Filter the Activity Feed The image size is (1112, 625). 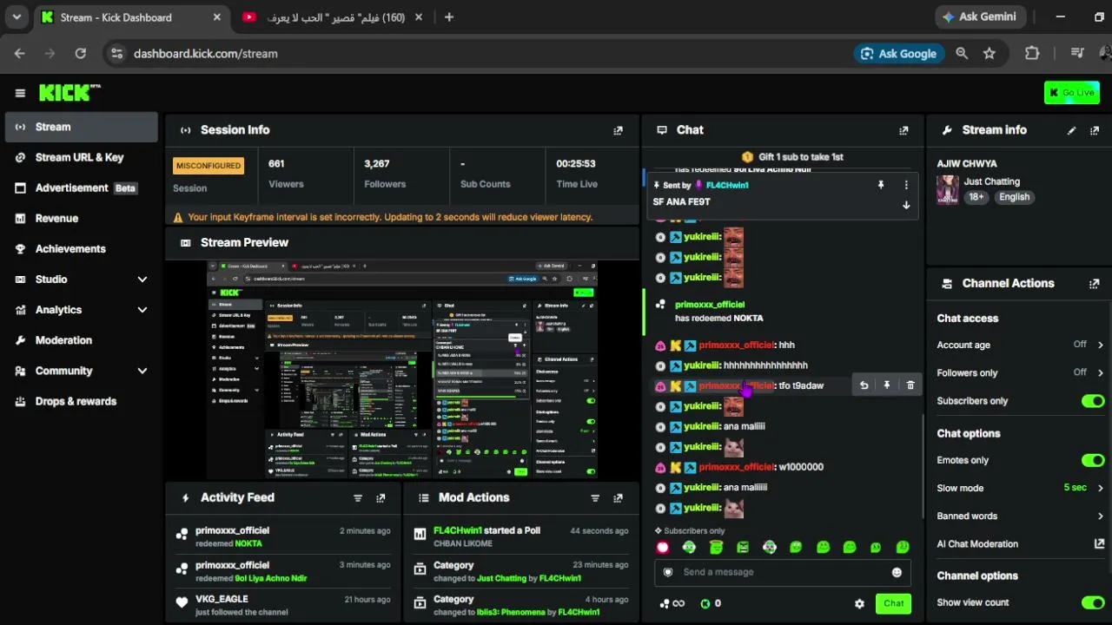357,498
